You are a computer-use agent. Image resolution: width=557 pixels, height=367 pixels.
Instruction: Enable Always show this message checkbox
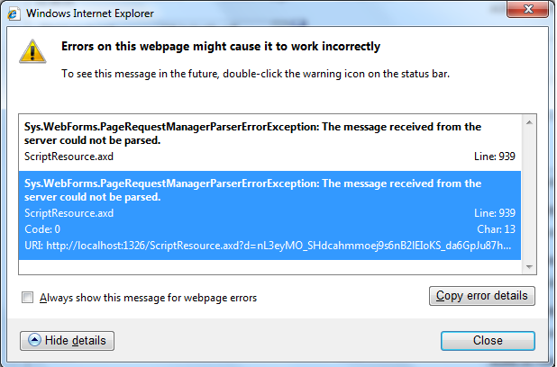(28, 298)
